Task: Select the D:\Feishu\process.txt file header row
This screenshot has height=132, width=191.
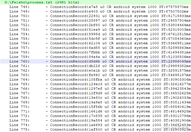Action: [95, 2]
